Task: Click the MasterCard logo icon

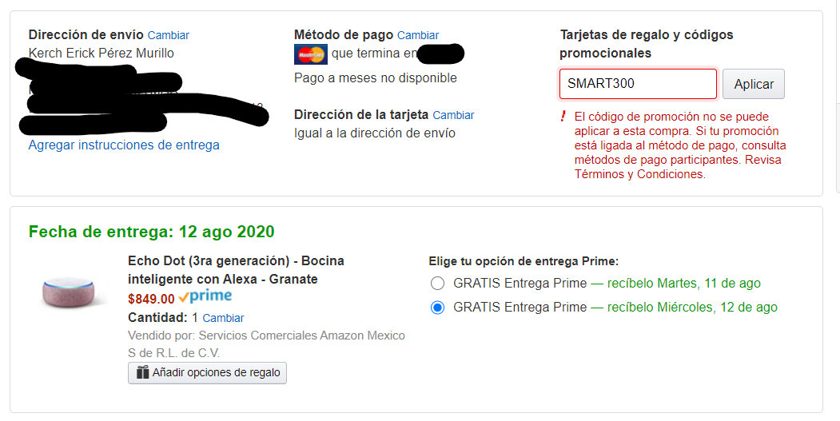Action: [x=310, y=54]
